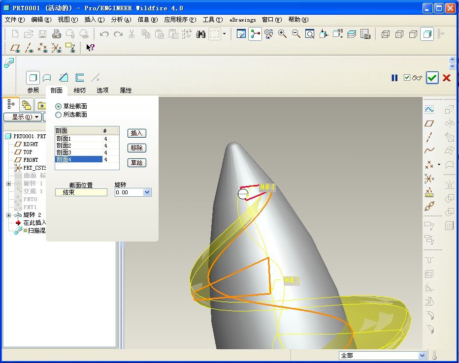Click the What's This help cursor
This screenshot has height=363, width=459.
point(90,47)
